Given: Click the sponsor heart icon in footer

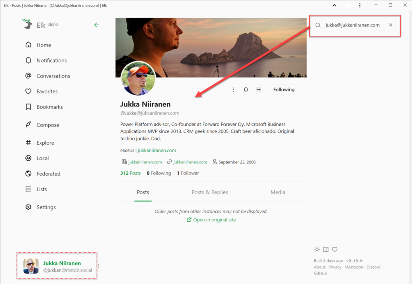Looking at the screenshot, I should click(334, 249).
